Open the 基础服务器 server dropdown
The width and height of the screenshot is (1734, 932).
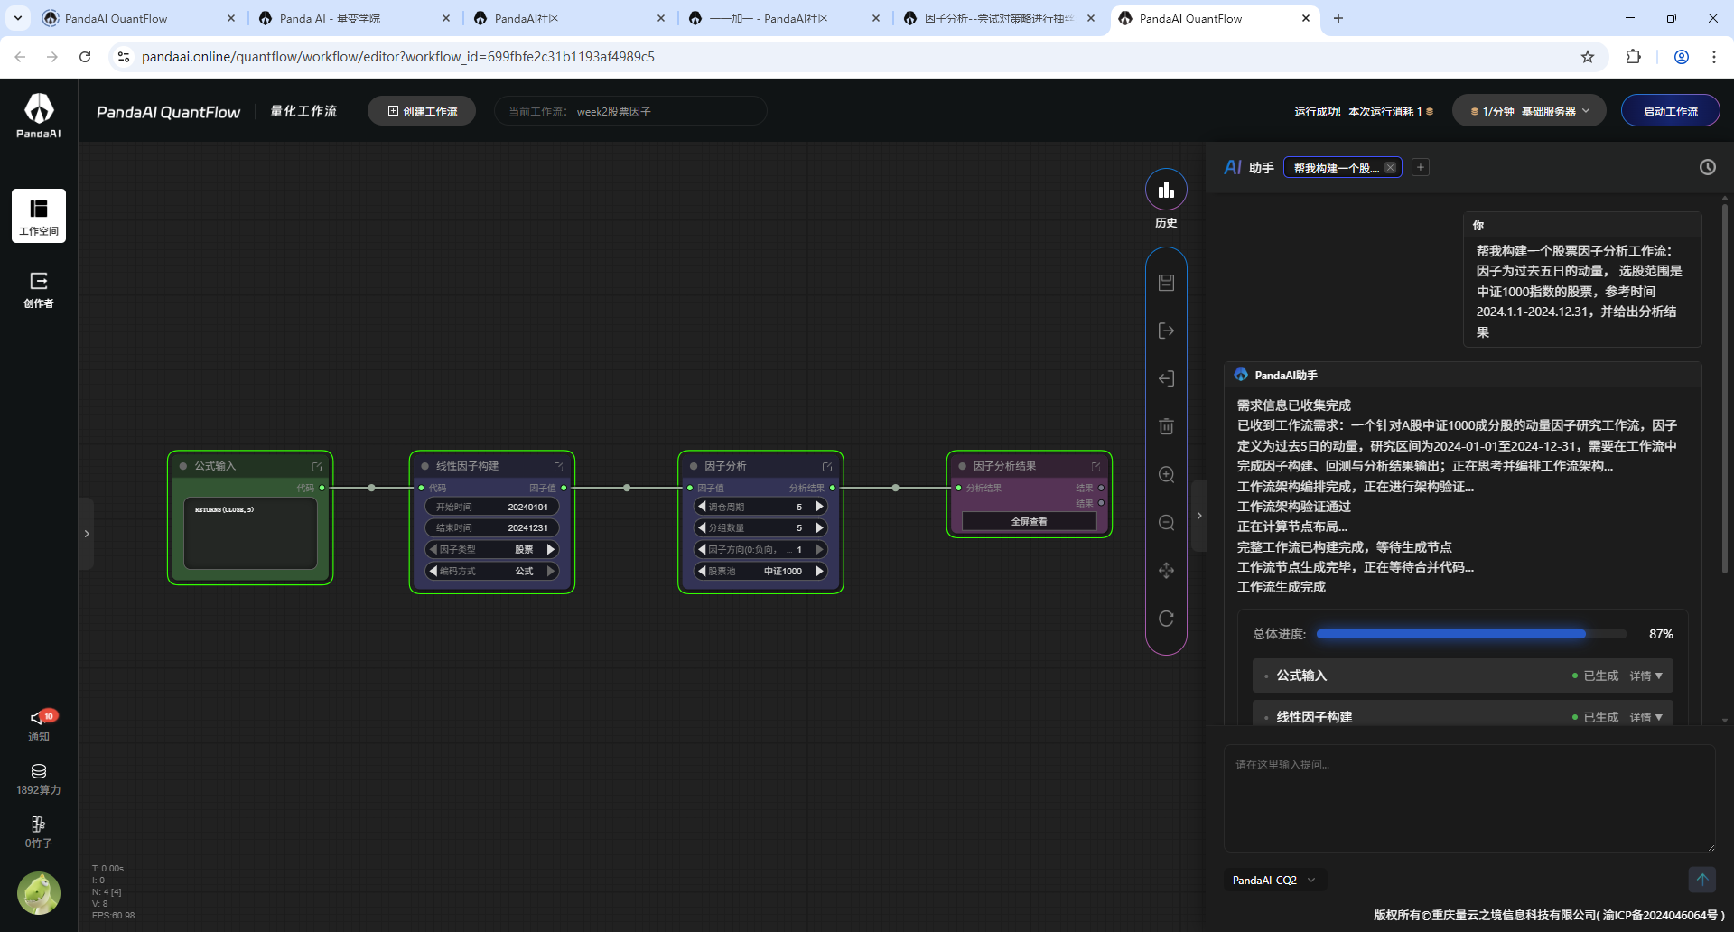pos(1528,111)
